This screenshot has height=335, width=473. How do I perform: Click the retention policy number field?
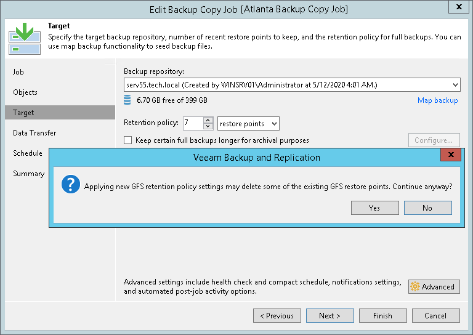pos(193,123)
